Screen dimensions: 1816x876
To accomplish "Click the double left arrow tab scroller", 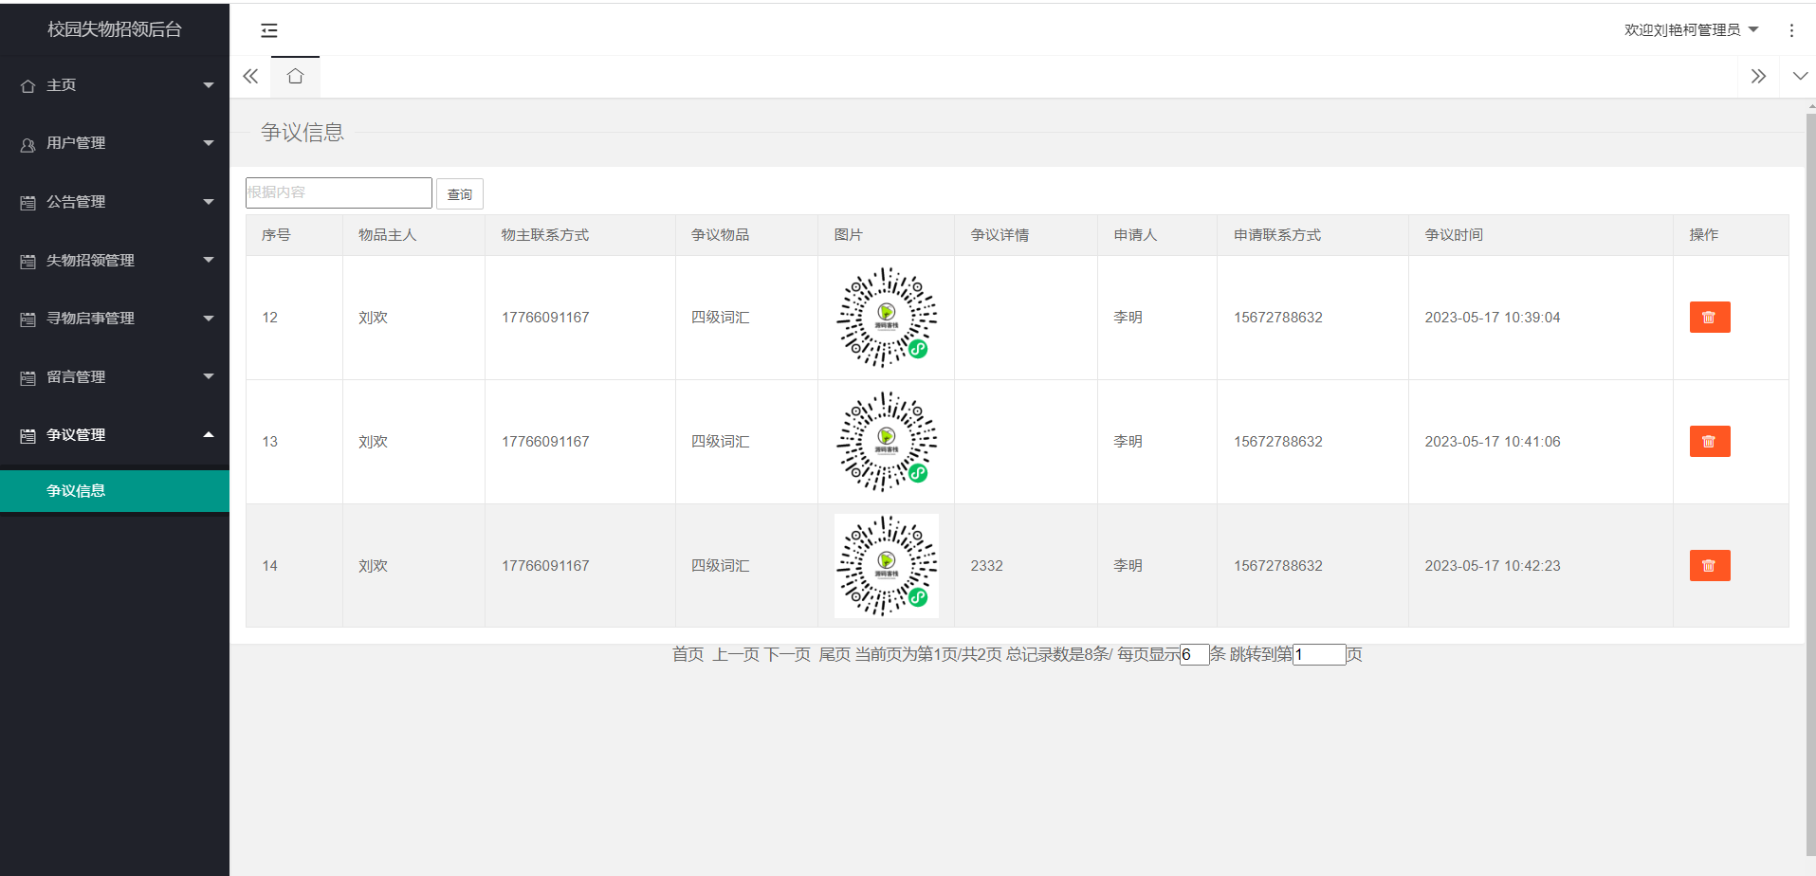I will pos(250,76).
